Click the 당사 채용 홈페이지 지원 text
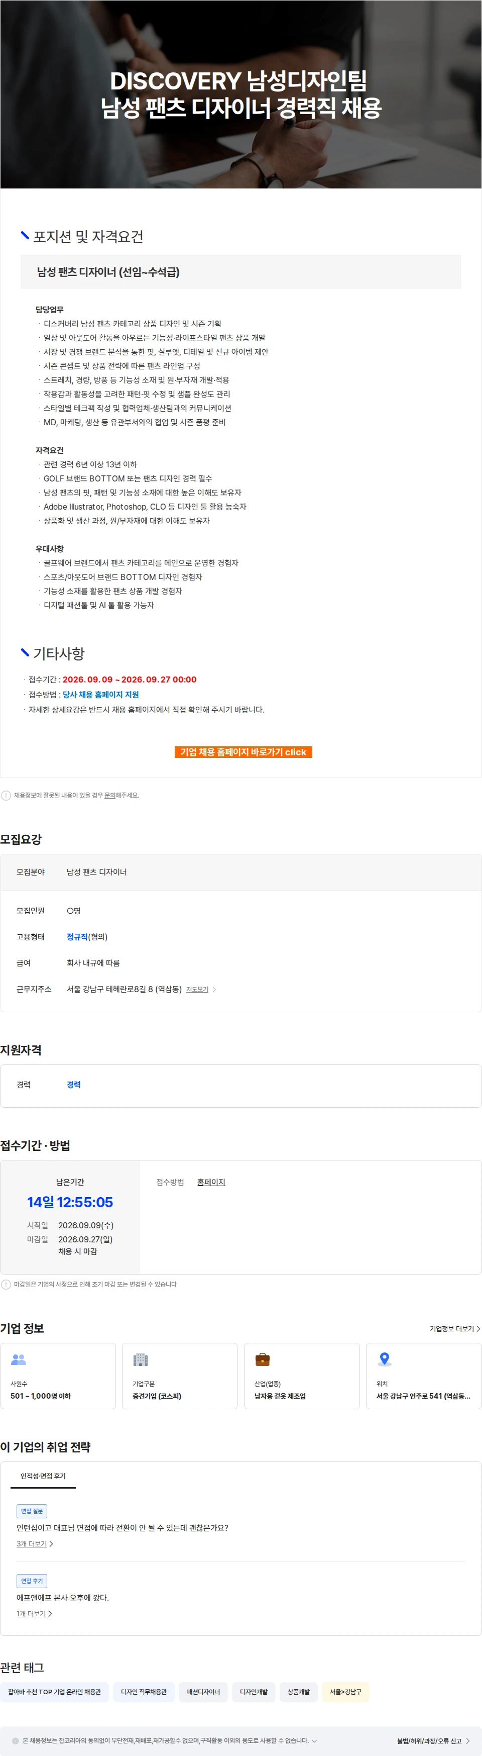Screen dimensions: 482x1756 (x=101, y=695)
